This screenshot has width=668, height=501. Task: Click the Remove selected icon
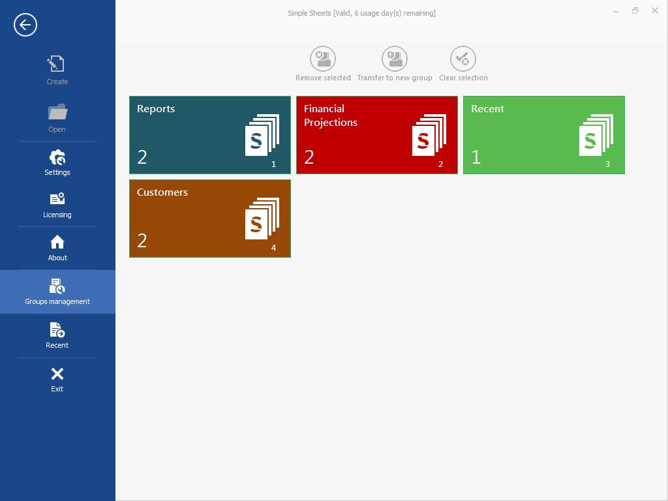pyautogui.click(x=323, y=59)
